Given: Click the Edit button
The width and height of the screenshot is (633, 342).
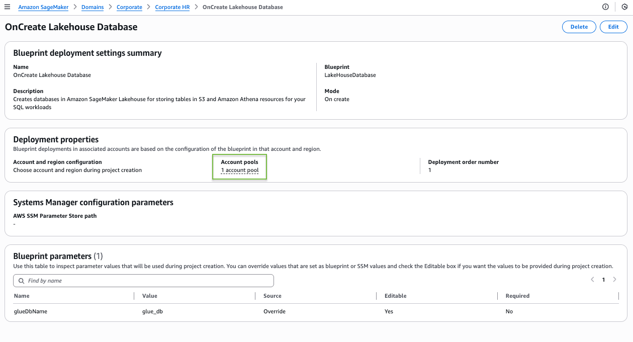Looking at the screenshot, I should point(613,27).
